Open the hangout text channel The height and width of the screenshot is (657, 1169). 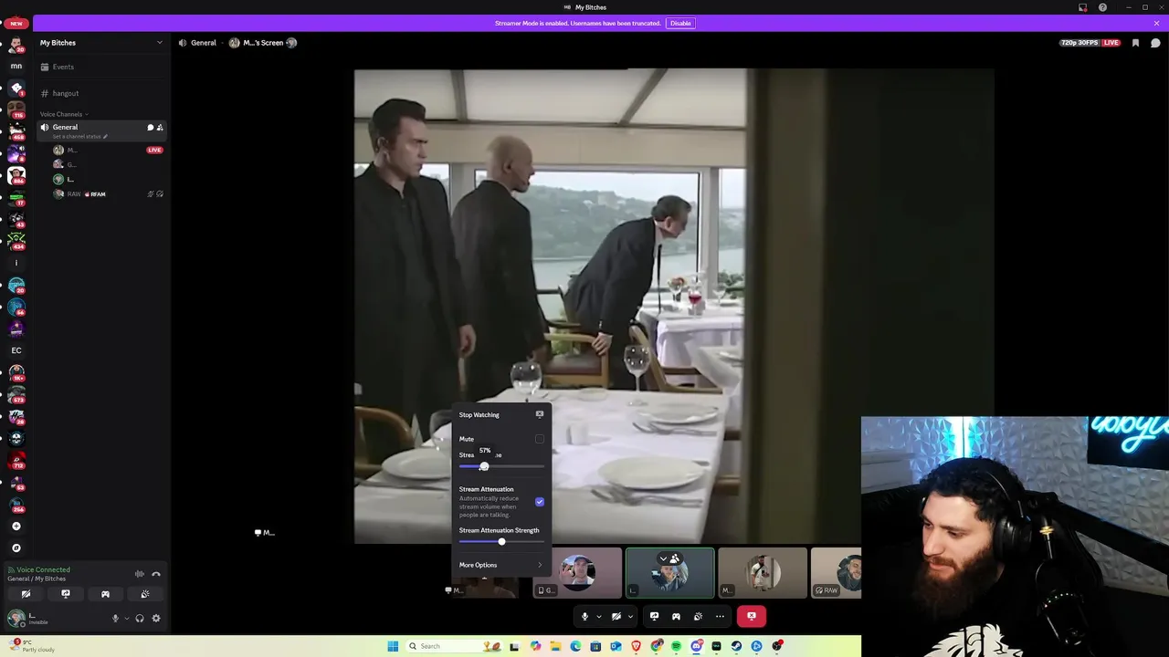[x=101, y=93]
